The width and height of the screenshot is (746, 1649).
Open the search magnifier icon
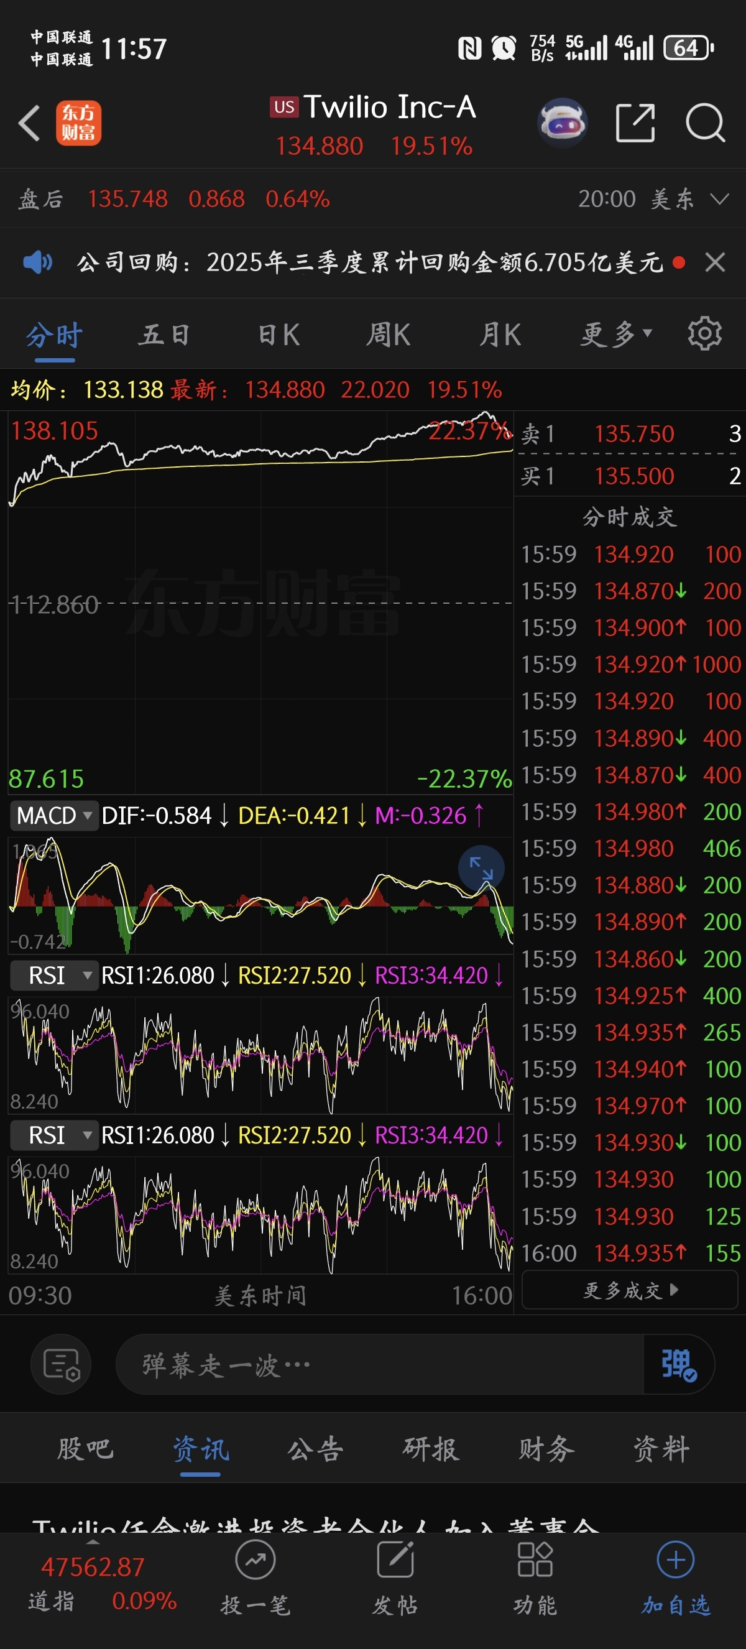[705, 122]
